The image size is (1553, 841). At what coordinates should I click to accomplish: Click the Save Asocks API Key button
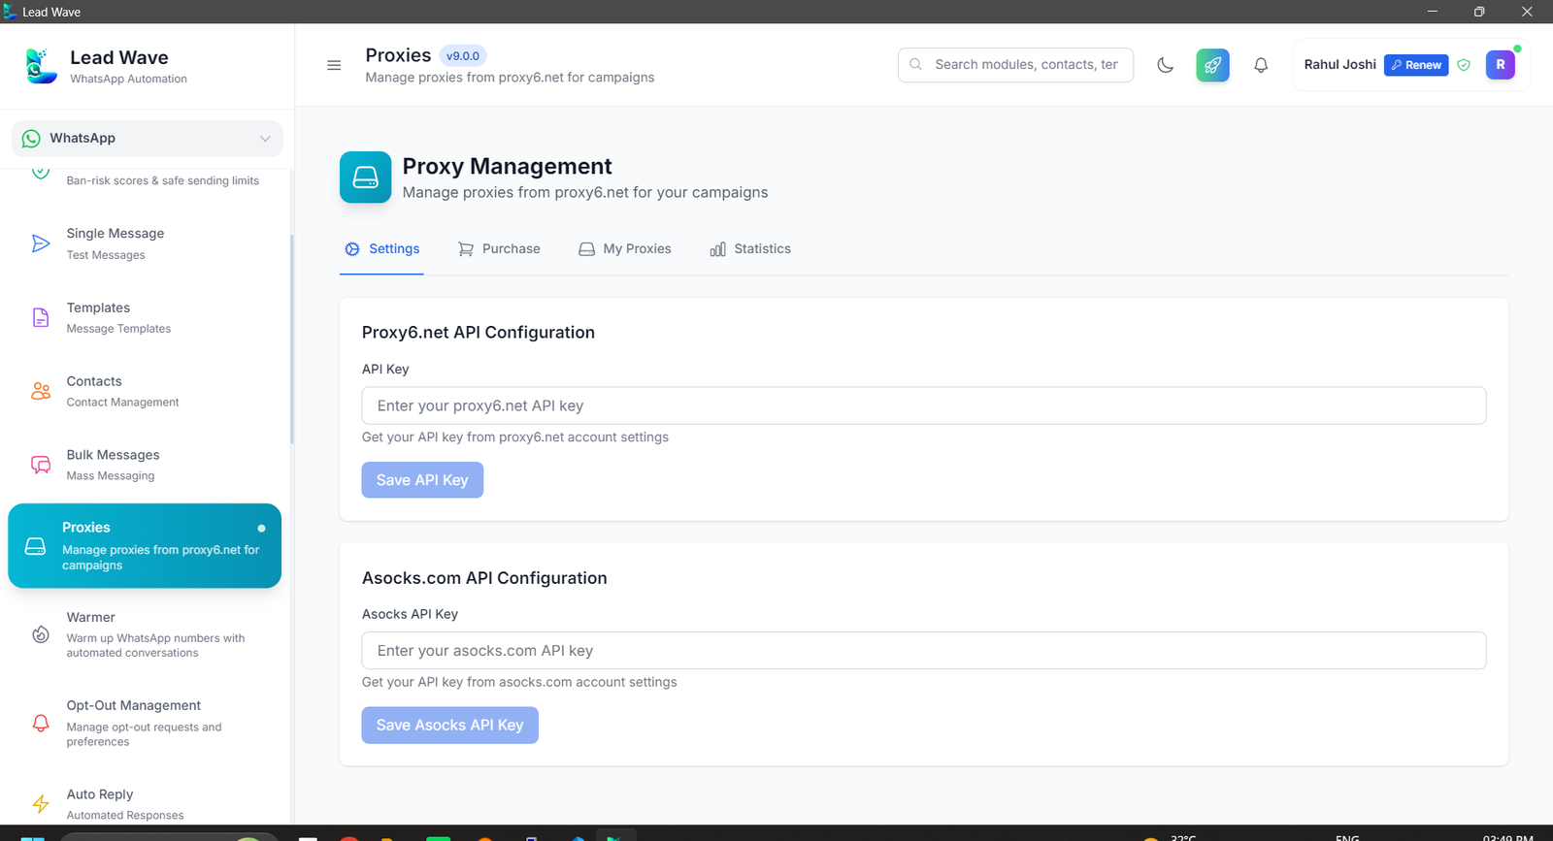[450, 726]
